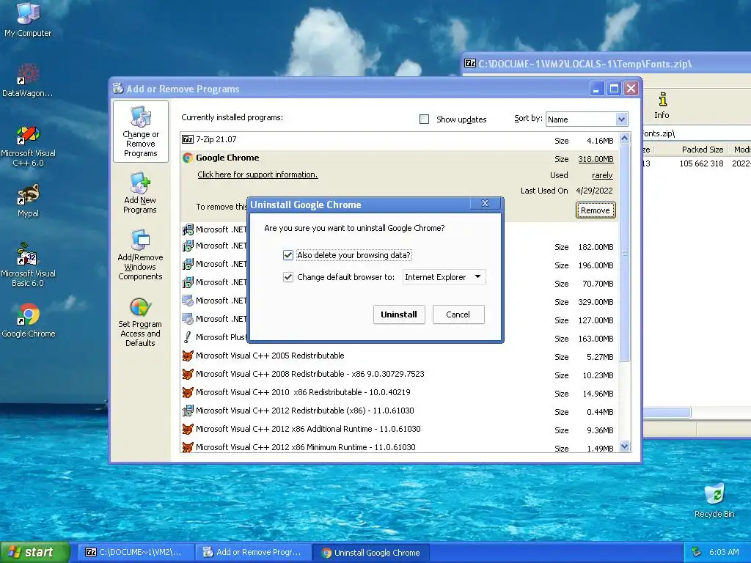Viewport: 751px width, 563px height.
Task: Click the 7-Zip window title bar icon
Action: click(x=470, y=63)
